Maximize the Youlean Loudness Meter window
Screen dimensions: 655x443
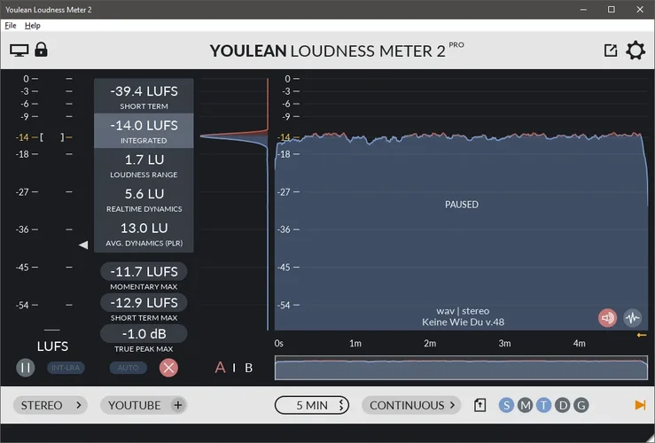tap(612, 9)
